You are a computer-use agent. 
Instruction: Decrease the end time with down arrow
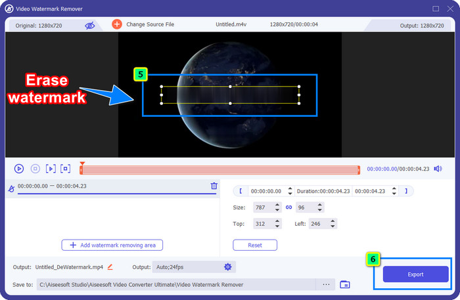pos(394,194)
